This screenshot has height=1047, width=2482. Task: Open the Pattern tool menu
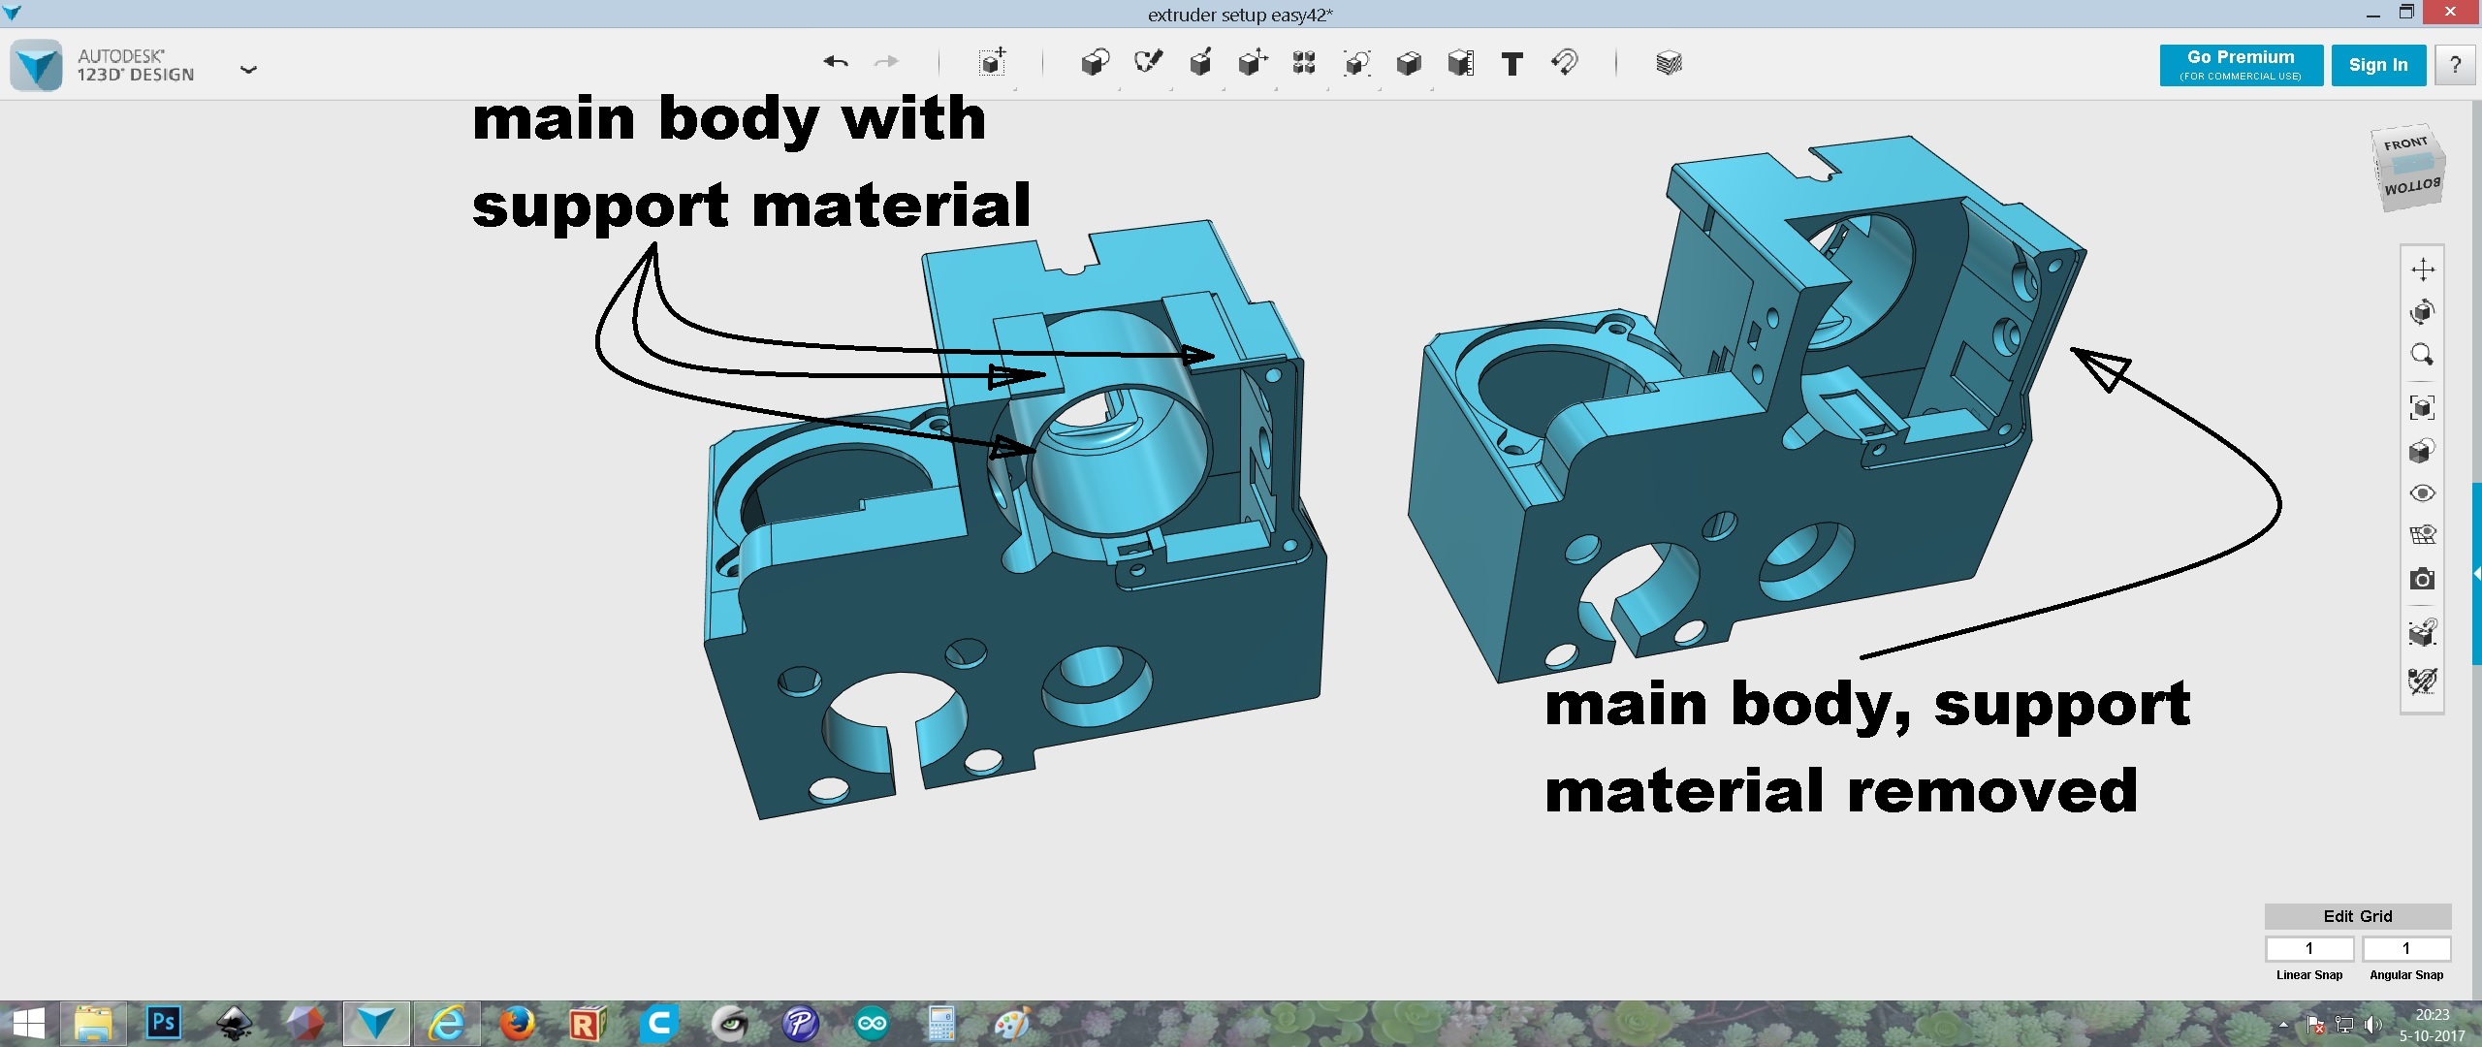pos(1304,63)
